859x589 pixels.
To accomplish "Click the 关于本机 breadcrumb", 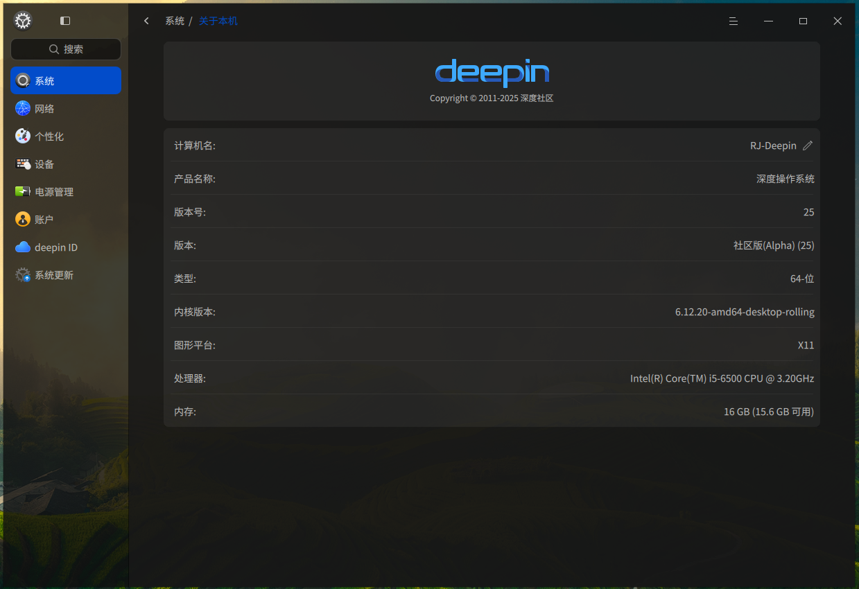I will 218,21.
